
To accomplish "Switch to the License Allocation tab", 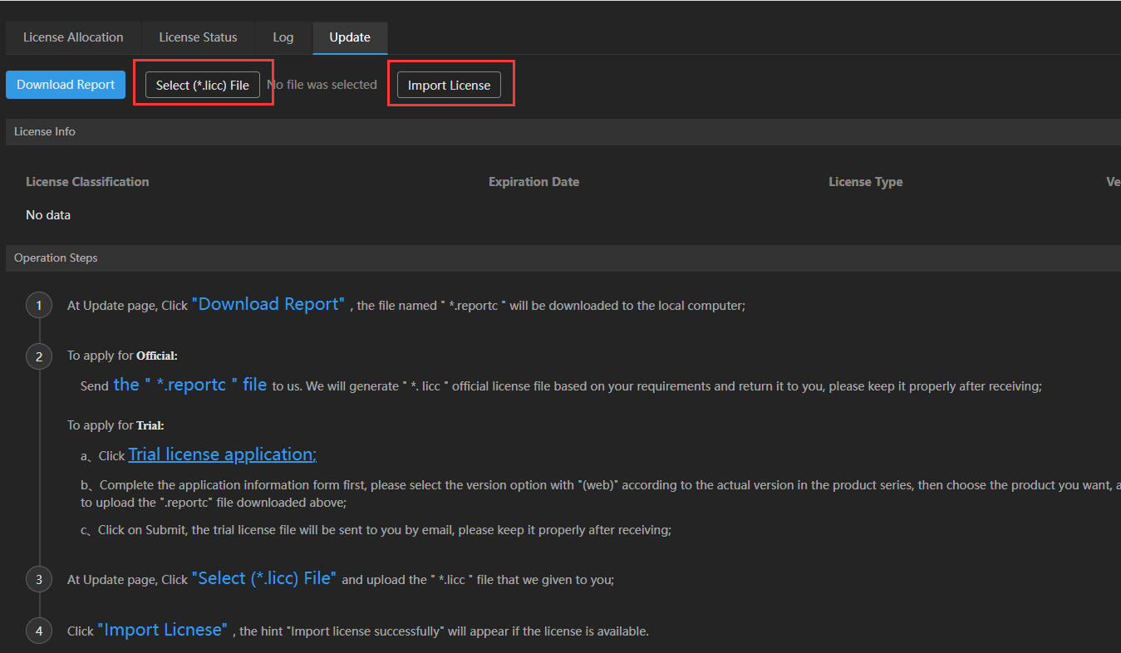I will (73, 37).
